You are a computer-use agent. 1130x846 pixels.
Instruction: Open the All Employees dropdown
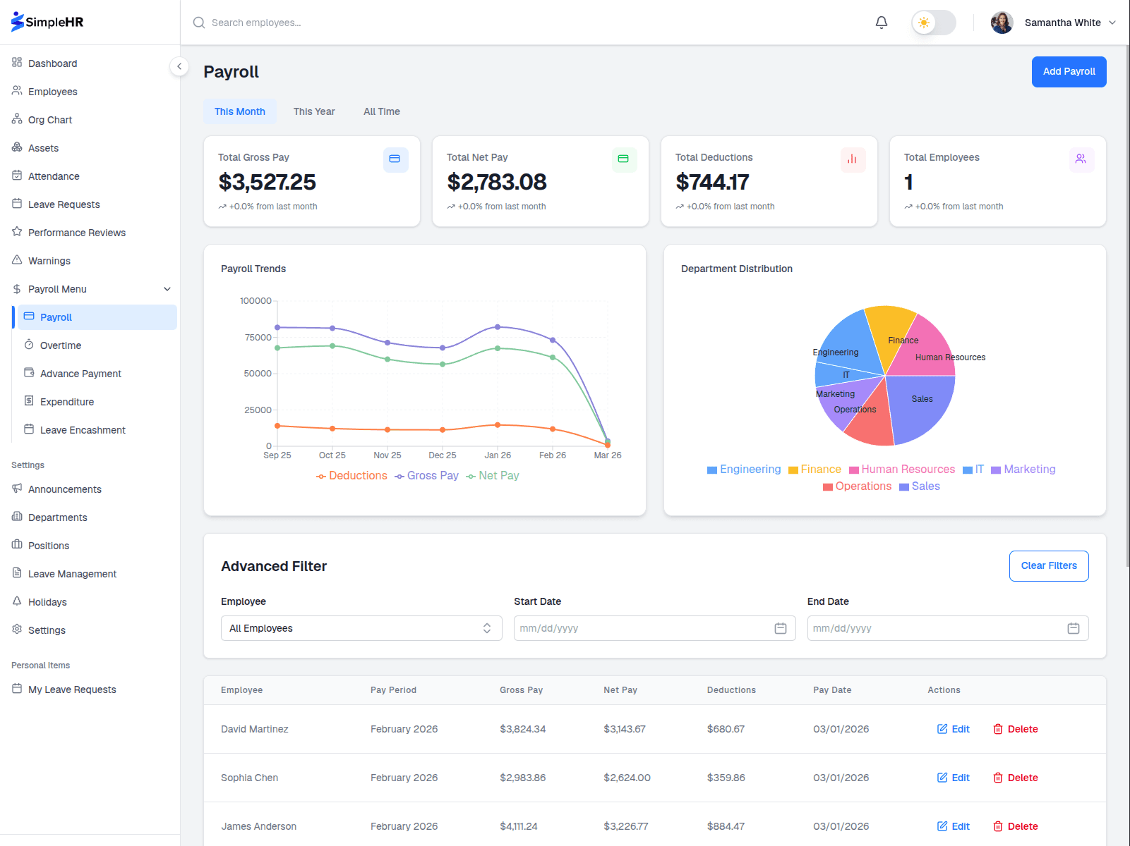click(x=361, y=628)
